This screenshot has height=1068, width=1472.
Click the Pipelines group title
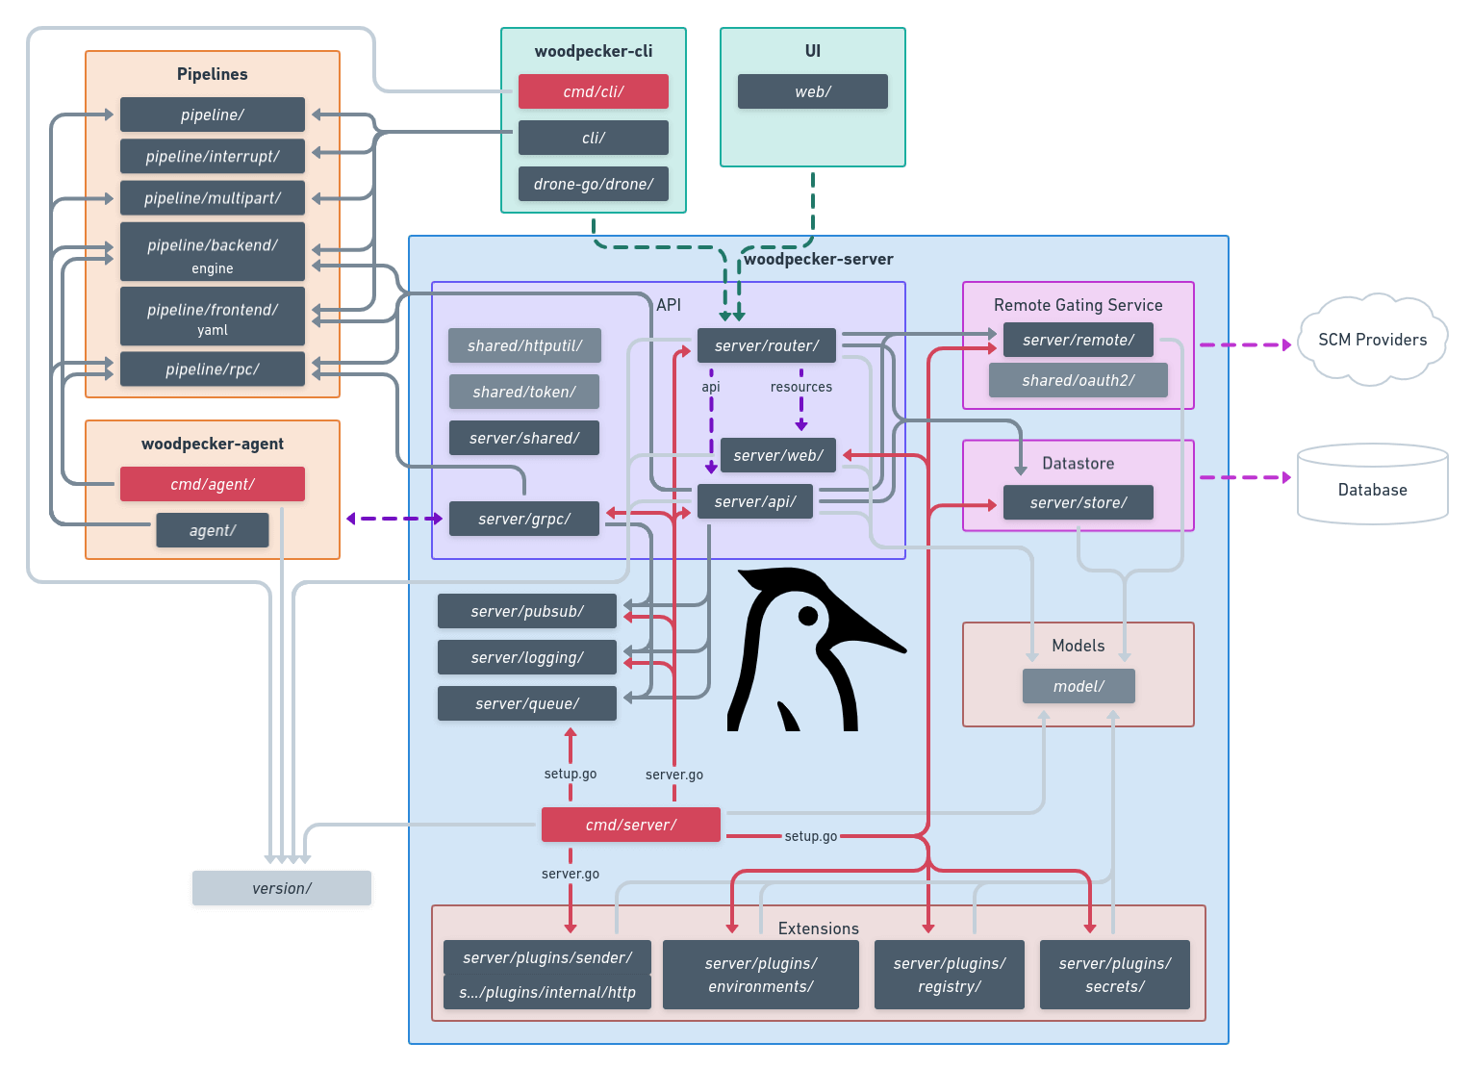[x=213, y=74]
